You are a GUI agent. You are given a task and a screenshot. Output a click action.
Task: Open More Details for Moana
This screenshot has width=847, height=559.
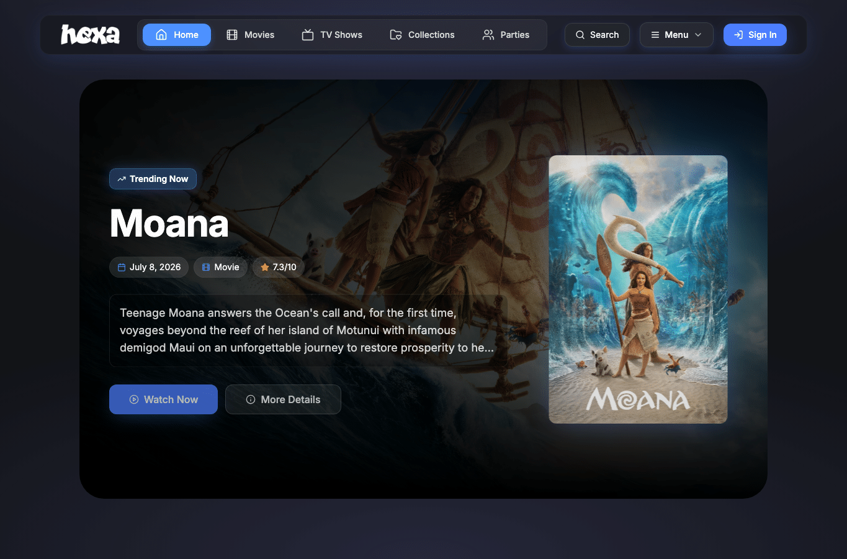pyautogui.click(x=283, y=399)
